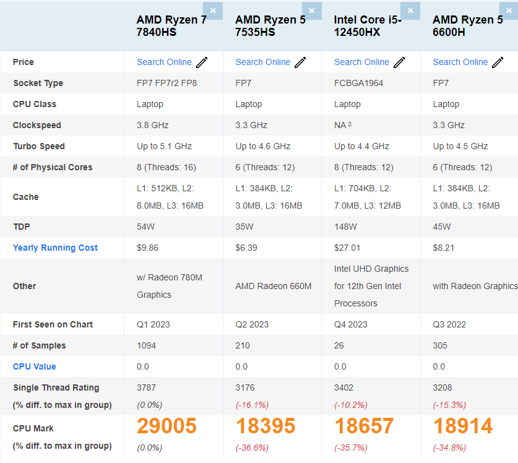This screenshot has width=518, height=463.
Task: Click the (-16.1%) single thread difference
Action: pyautogui.click(x=252, y=405)
